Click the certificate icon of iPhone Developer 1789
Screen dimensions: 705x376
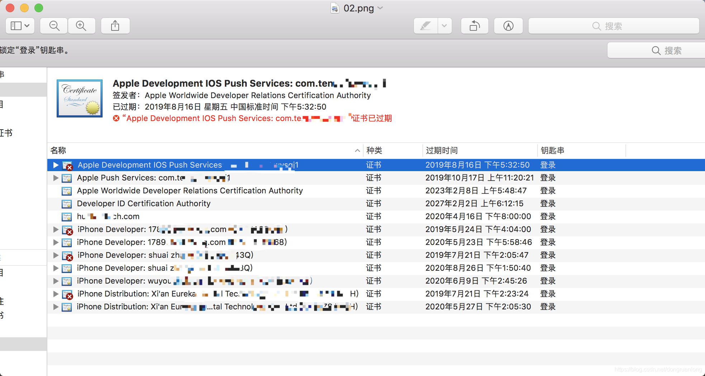(67, 242)
